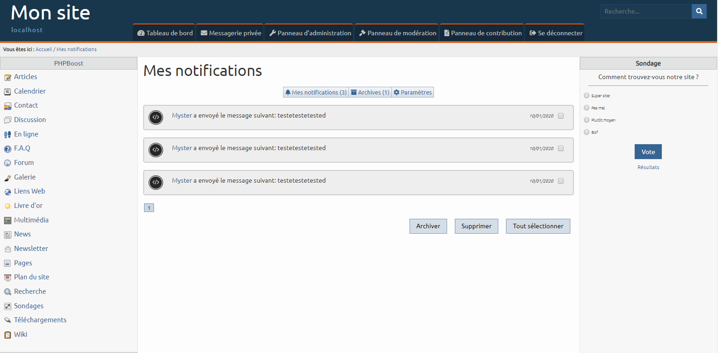Switch to the Archives (1) tab
Image resolution: width=718 pixels, height=353 pixels.
(370, 92)
